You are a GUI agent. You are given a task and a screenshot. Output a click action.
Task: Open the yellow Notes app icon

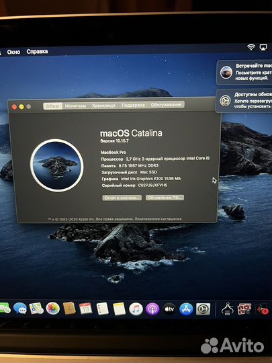(119, 309)
